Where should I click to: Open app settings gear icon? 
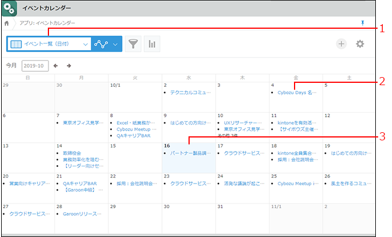[x=360, y=44]
